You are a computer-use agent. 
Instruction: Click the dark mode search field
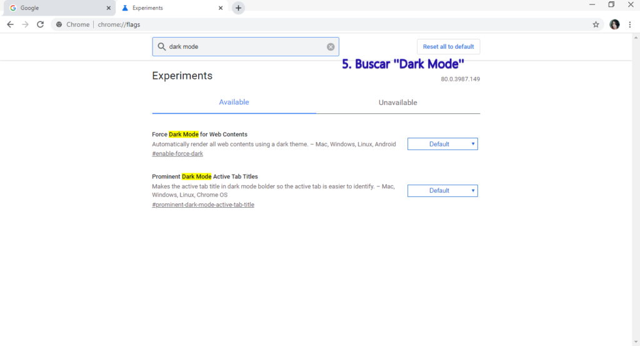point(244,47)
